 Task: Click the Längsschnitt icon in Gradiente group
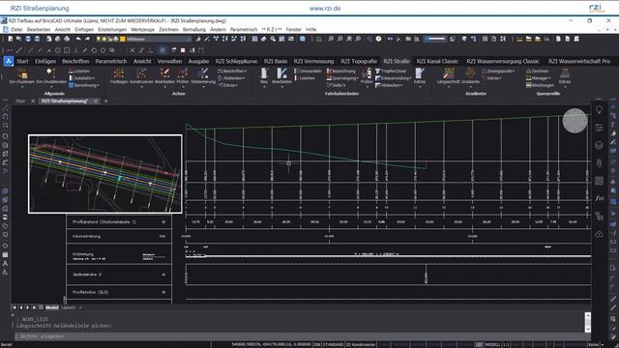449,73
